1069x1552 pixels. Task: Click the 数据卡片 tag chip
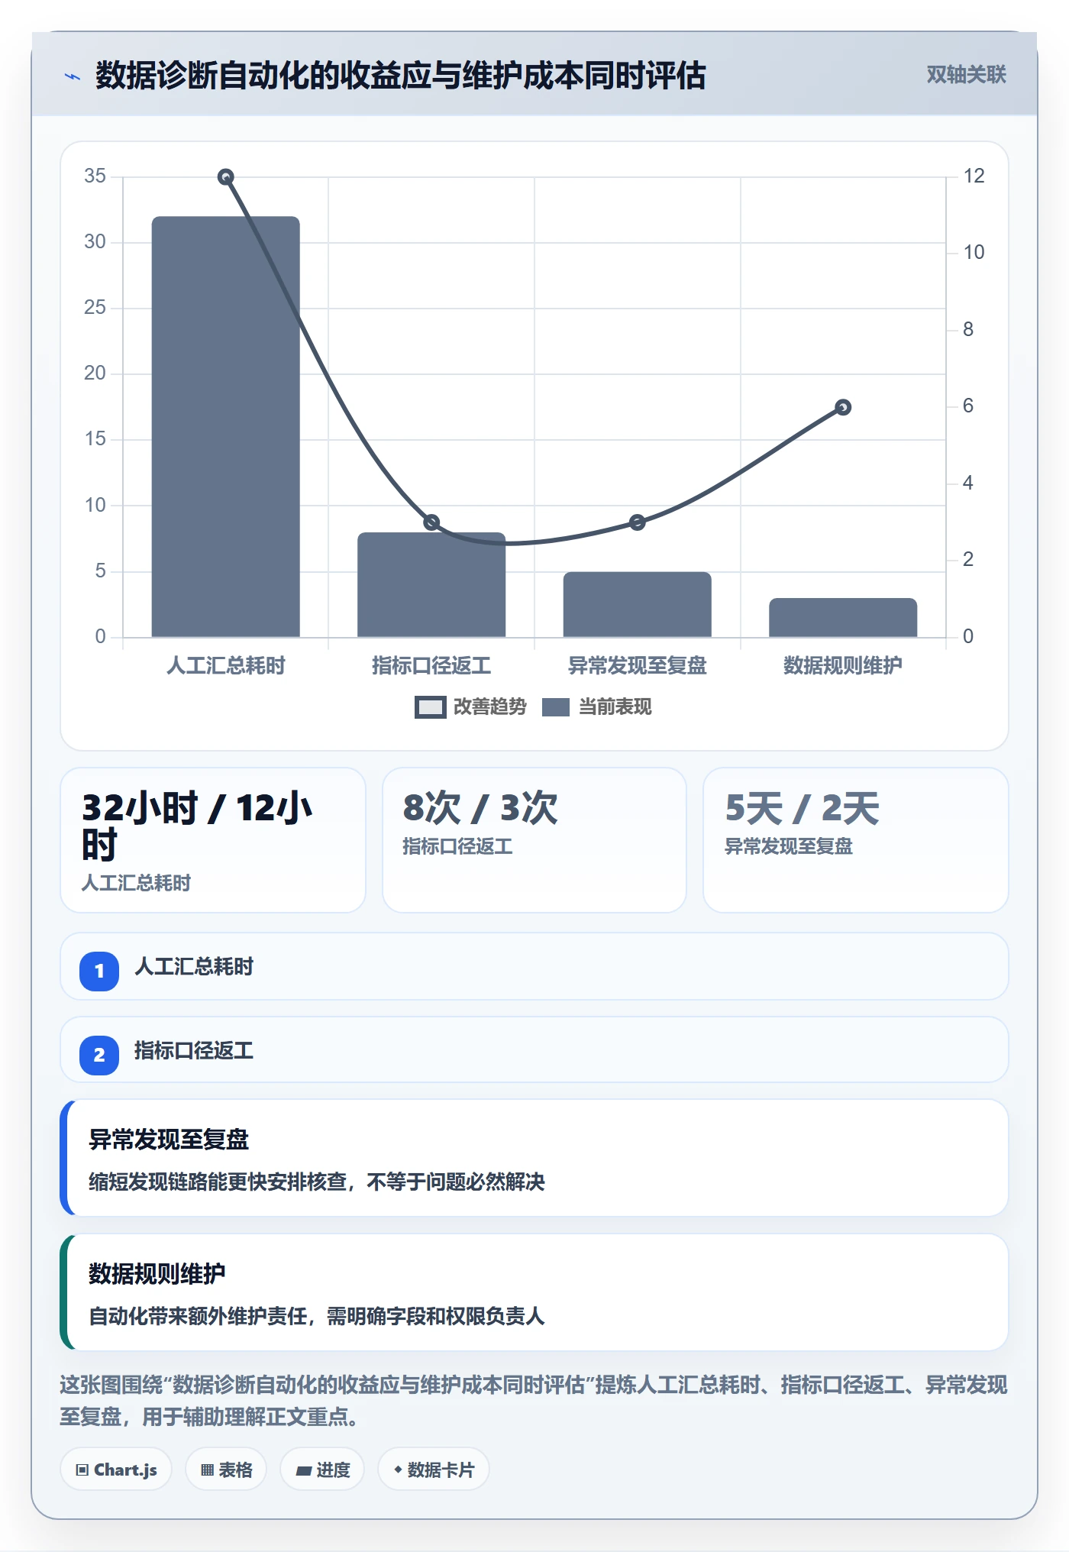tap(434, 1470)
